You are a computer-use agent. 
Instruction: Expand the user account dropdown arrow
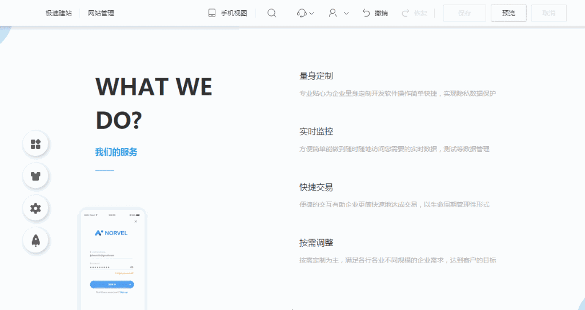[x=346, y=14]
